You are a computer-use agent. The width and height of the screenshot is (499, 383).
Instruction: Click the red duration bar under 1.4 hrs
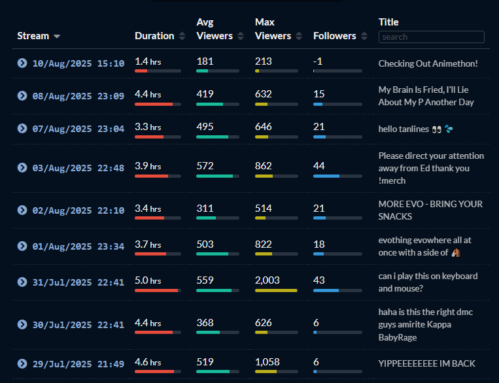pos(141,71)
